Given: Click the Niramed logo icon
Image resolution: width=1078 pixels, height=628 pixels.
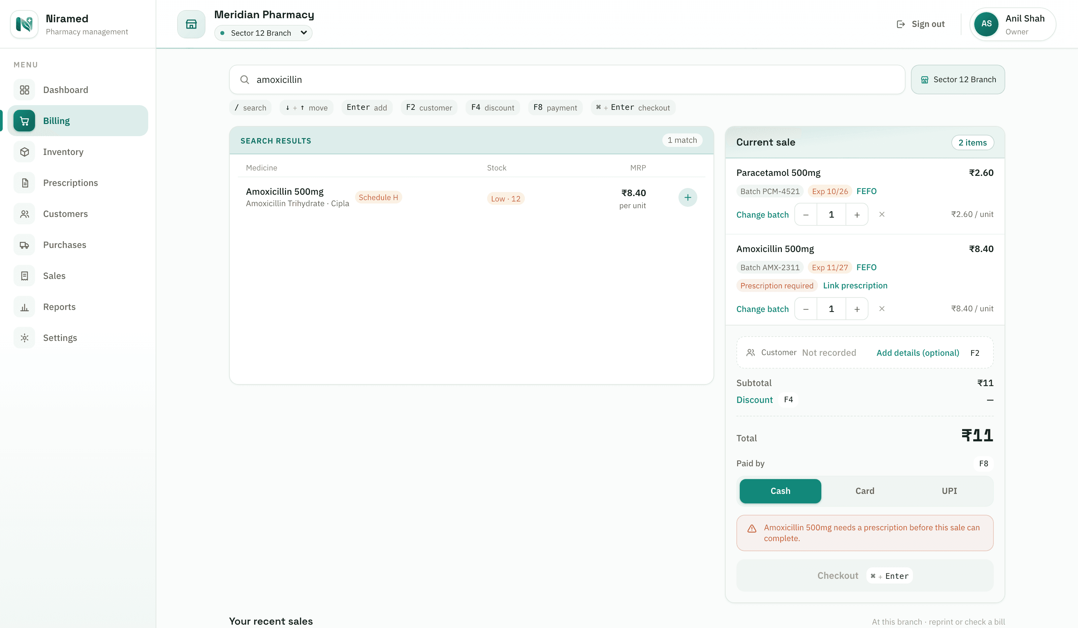Looking at the screenshot, I should coord(24,24).
